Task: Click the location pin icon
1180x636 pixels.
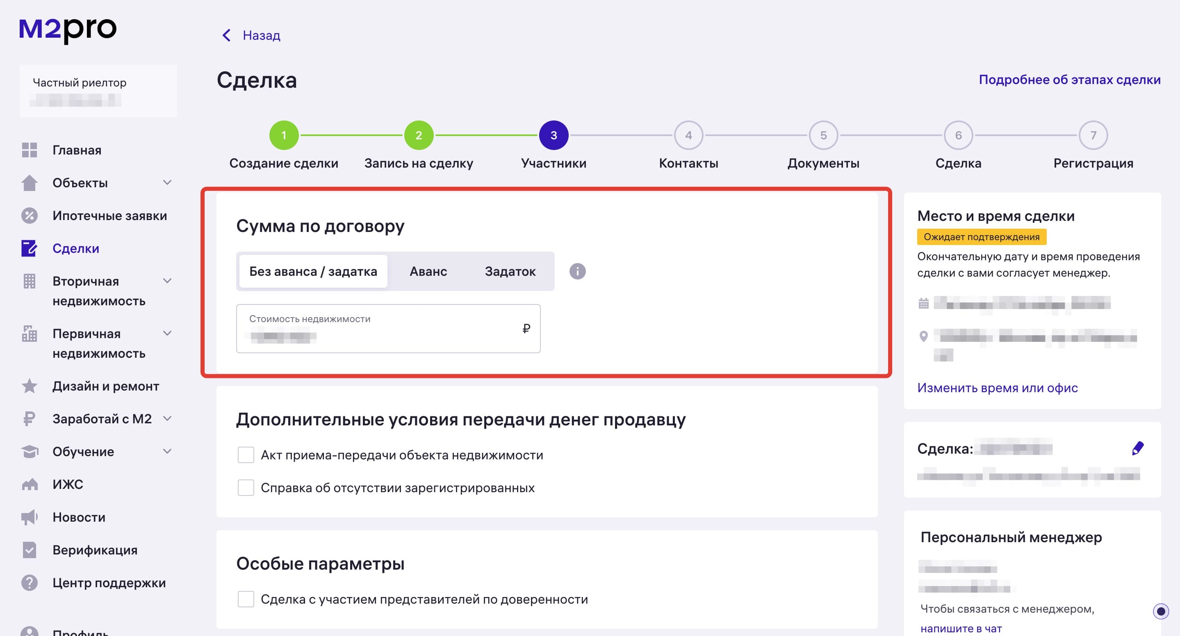Action: point(923,336)
